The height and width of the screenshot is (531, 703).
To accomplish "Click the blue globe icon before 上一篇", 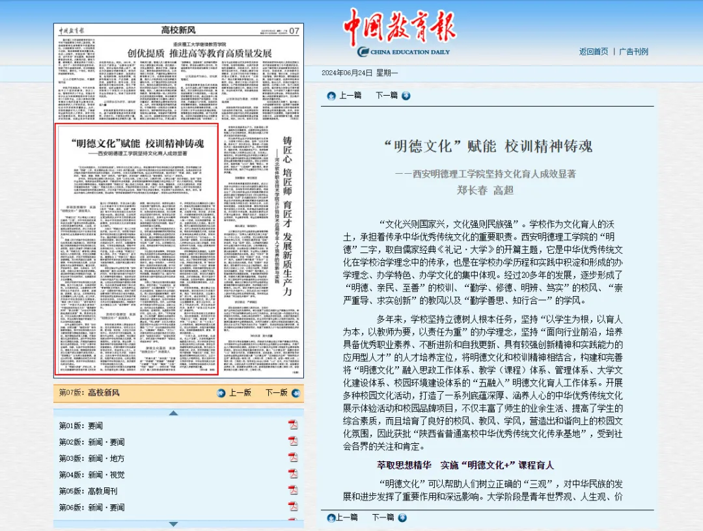I will (x=332, y=96).
